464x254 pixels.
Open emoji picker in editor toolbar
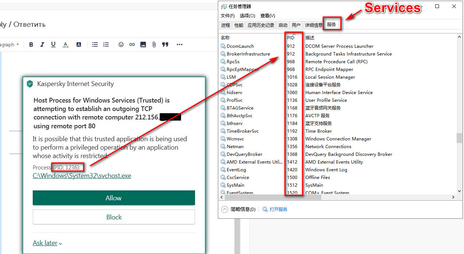click(121, 44)
